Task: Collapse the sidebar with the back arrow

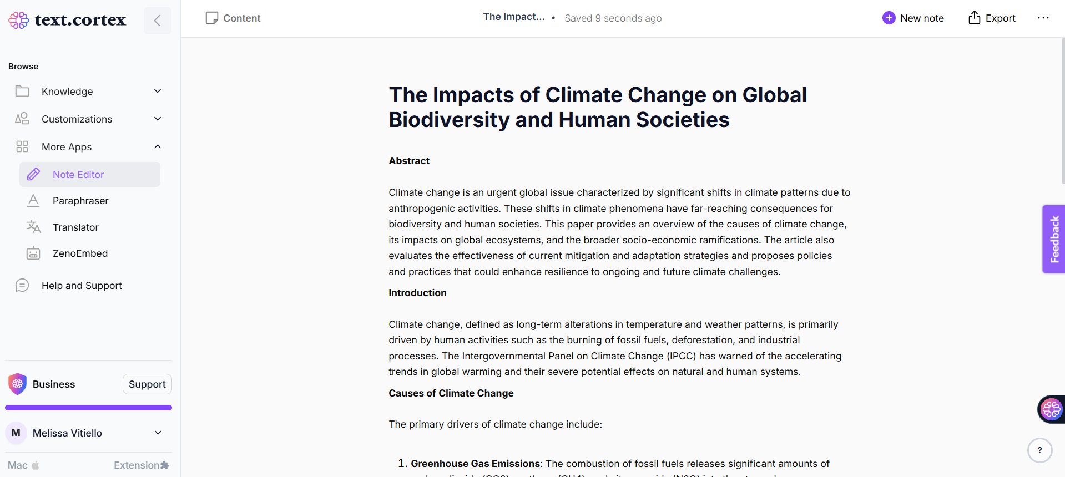Action: (x=158, y=21)
